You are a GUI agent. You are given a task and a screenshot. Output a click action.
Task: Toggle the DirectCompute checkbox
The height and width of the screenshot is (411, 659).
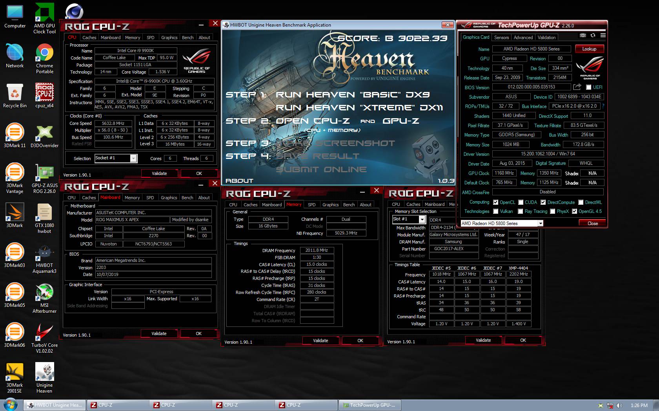click(x=543, y=202)
